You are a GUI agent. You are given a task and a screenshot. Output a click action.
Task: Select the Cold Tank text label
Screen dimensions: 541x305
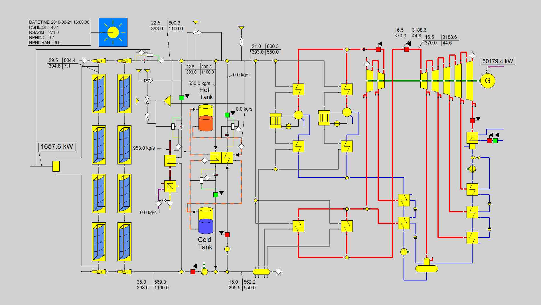pyautogui.click(x=205, y=243)
